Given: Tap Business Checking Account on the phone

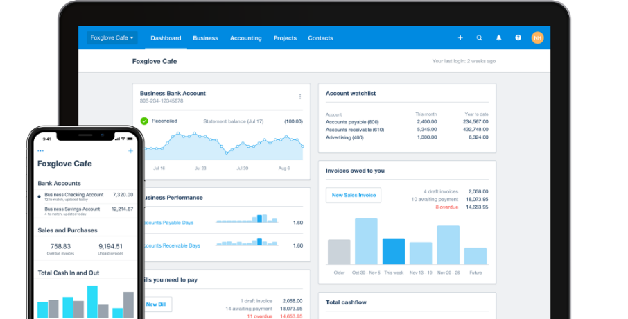Looking at the screenshot, I should 73,195.
